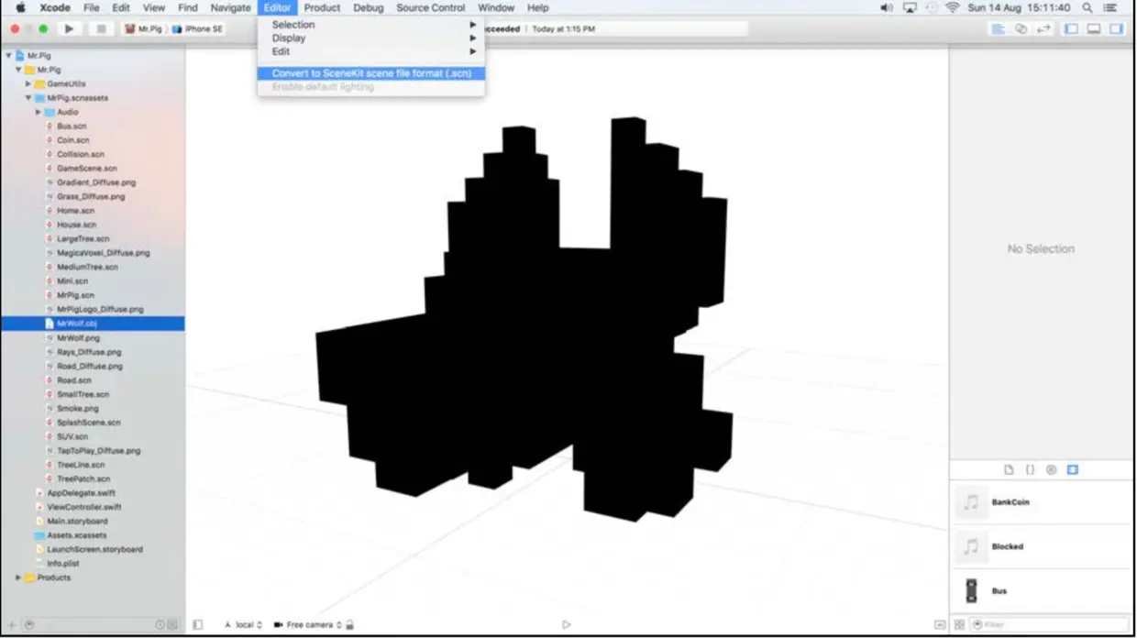Open the Version editor

point(1043,28)
